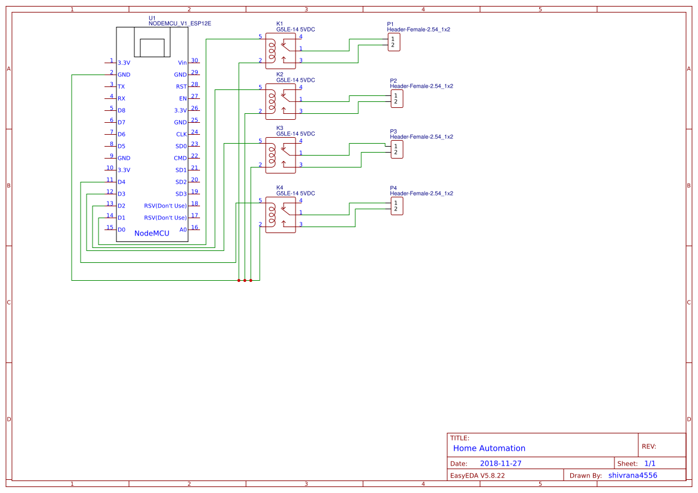Image resolution: width=698 pixels, height=493 pixels.
Task: Click the shivrana4556 Drawn By name
Action: click(632, 475)
